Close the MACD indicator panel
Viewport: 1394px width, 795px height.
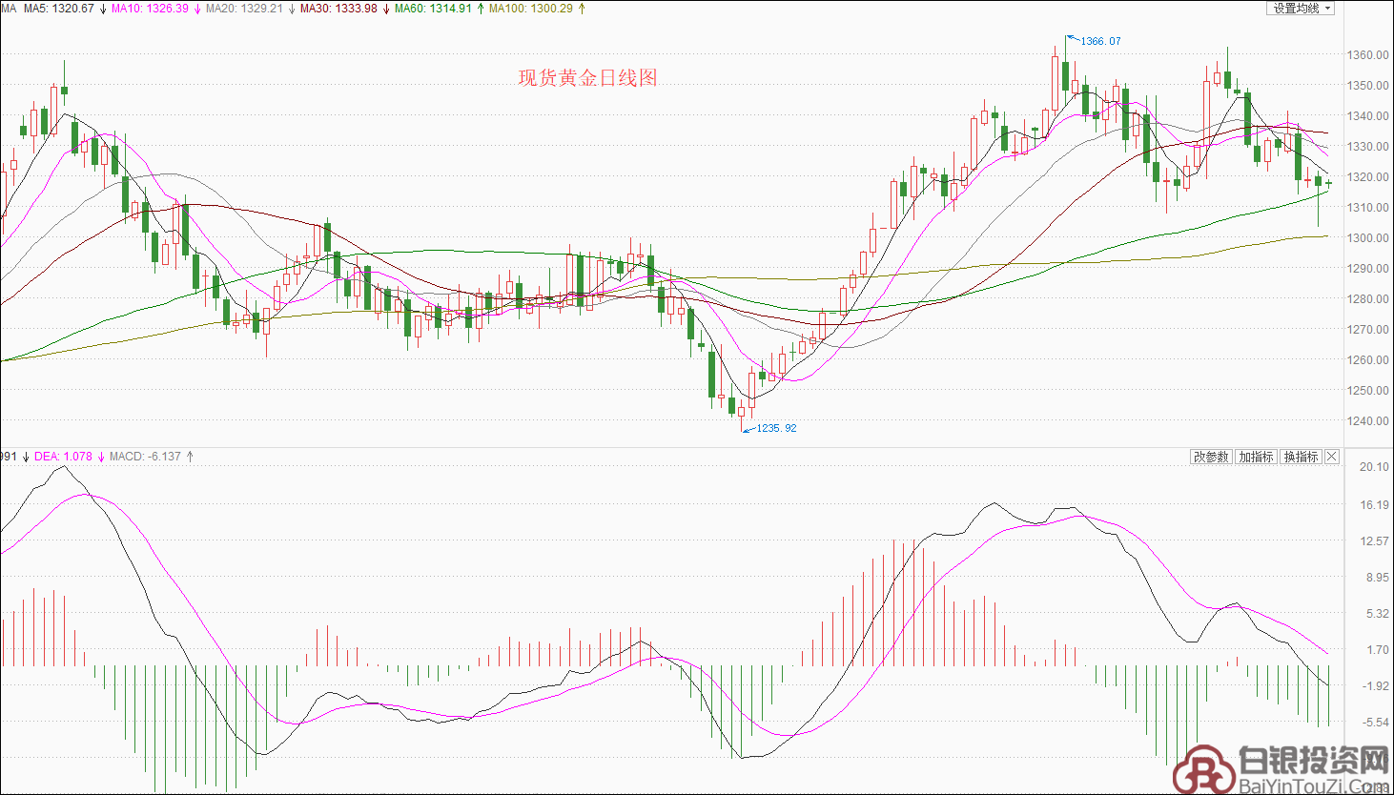pyautogui.click(x=1332, y=458)
